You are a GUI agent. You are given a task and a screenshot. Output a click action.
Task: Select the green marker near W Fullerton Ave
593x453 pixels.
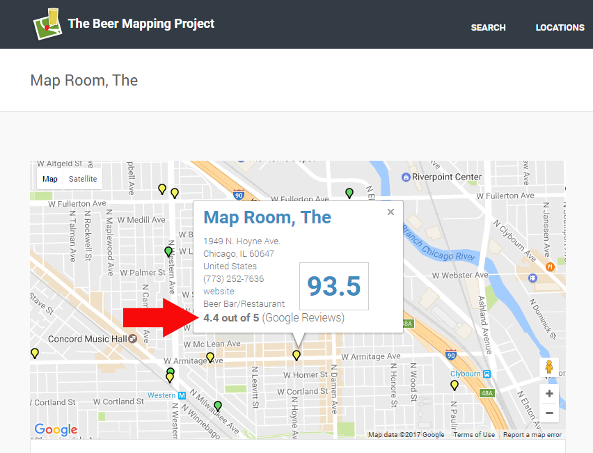click(x=349, y=193)
